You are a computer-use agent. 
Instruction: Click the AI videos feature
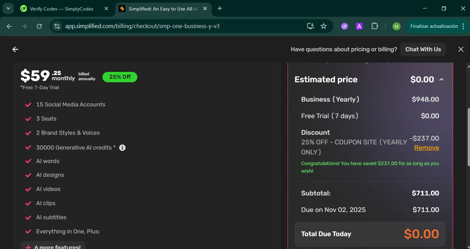[48, 189]
